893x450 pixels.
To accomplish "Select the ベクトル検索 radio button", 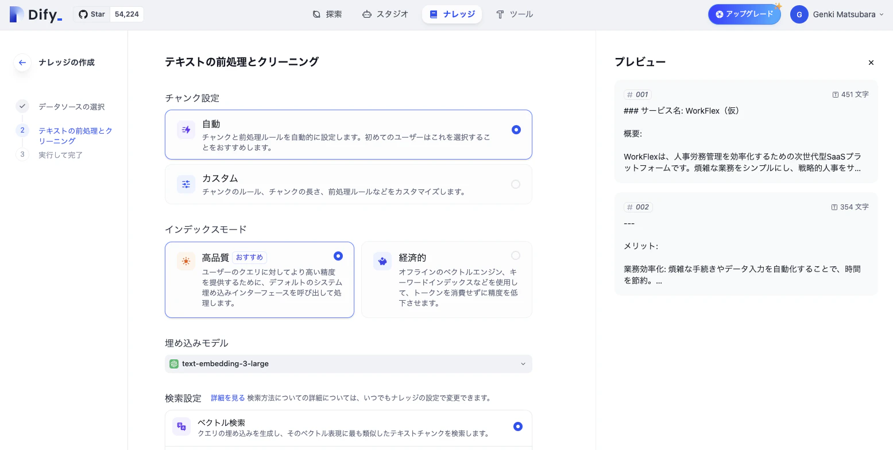I will click(518, 426).
